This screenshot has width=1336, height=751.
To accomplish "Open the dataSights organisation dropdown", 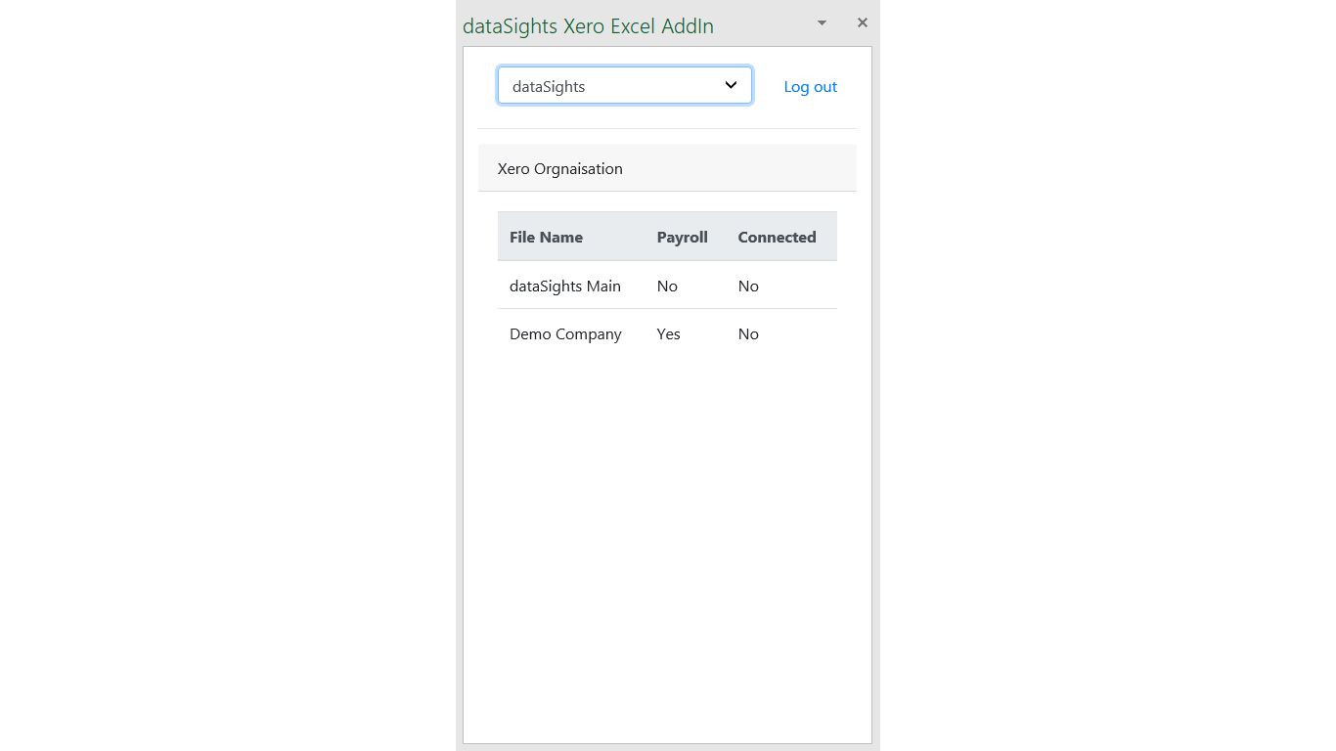I will tap(624, 86).
